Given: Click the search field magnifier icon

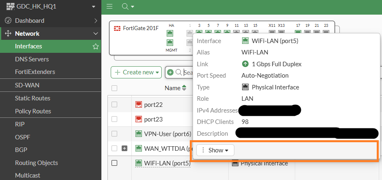Looking at the screenshot, I should [178, 72].
